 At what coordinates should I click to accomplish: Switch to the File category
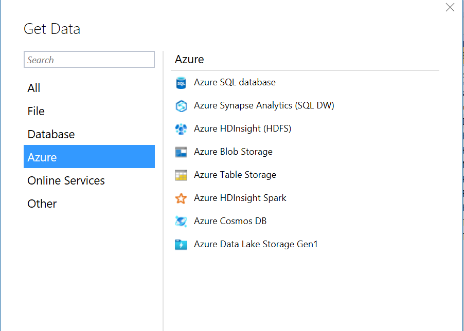89,111
